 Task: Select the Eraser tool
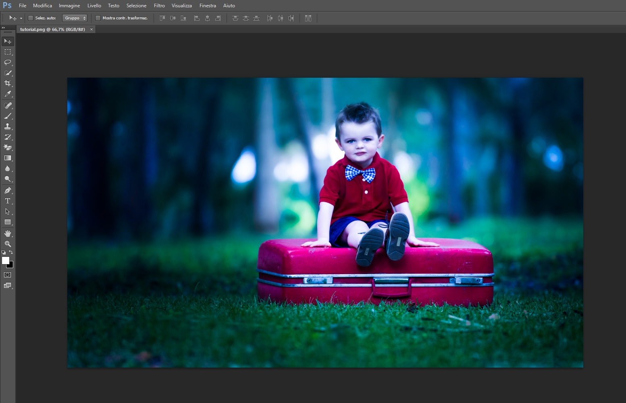8,147
